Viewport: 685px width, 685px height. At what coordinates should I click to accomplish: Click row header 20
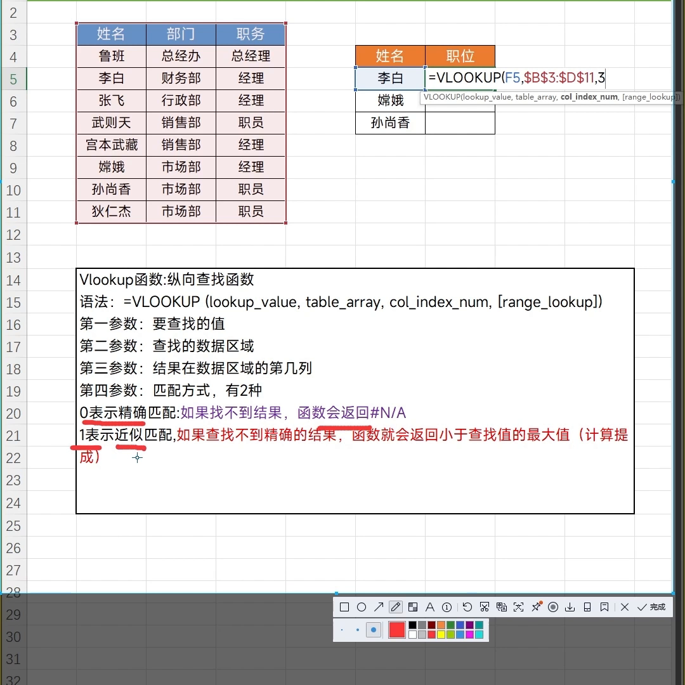pyautogui.click(x=13, y=414)
